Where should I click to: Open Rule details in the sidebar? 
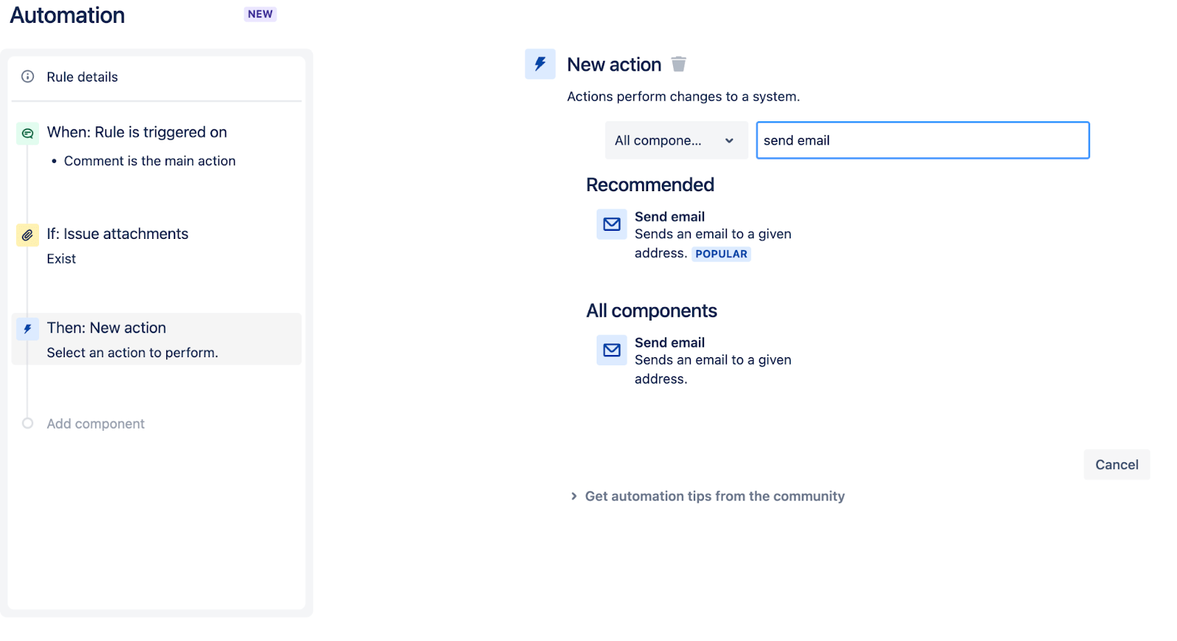pos(82,77)
